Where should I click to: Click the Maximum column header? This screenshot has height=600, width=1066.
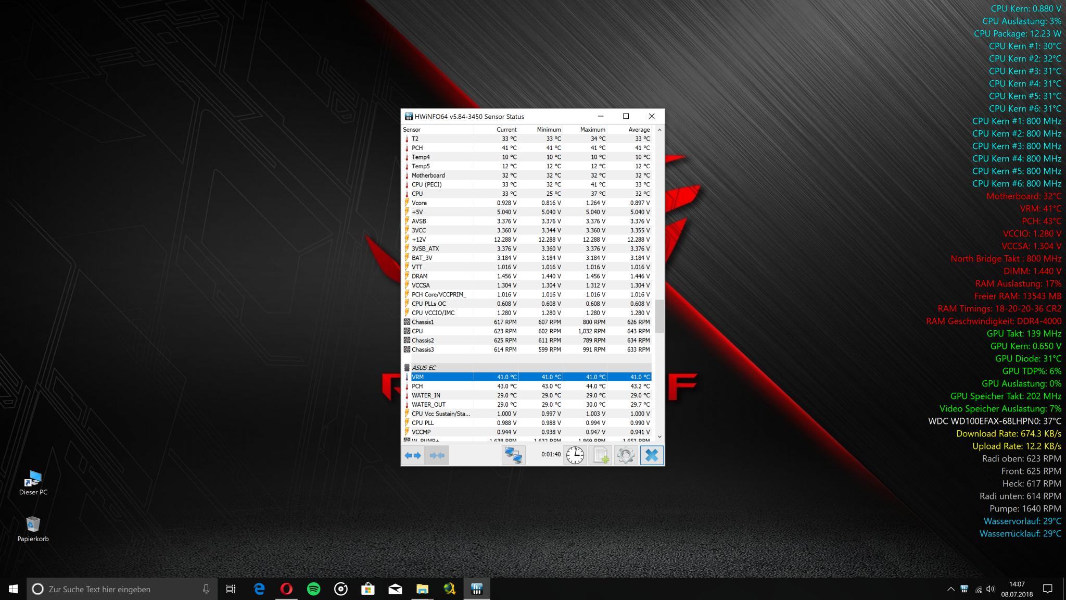592,130
